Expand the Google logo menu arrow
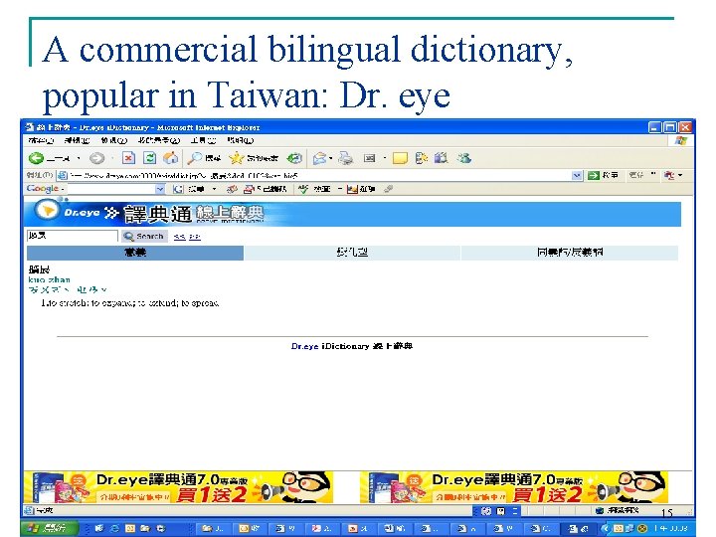Viewport: 716px width, 537px height. pyautogui.click(x=63, y=189)
